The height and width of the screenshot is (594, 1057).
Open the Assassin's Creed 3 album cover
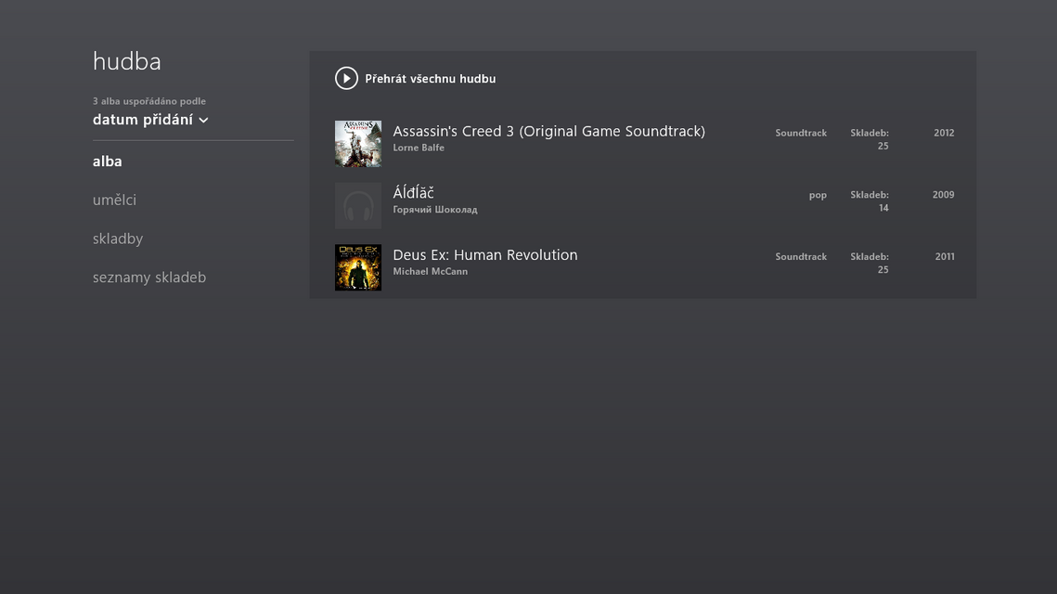(x=358, y=144)
